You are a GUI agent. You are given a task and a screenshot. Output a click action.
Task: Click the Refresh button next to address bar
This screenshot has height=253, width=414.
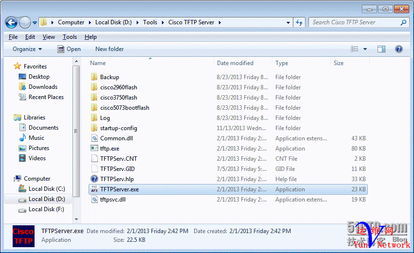coord(299,22)
